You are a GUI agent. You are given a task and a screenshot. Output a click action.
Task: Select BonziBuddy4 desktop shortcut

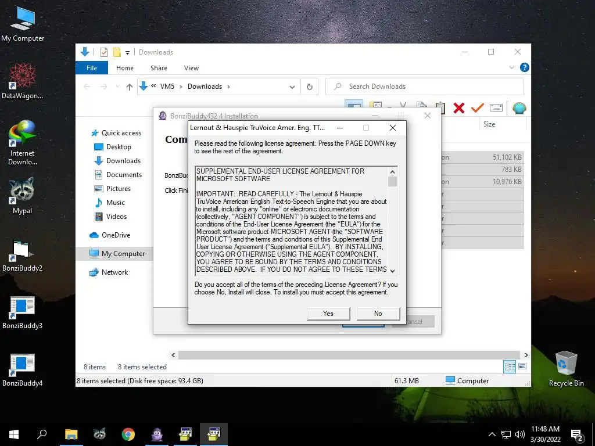coord(22,370)
